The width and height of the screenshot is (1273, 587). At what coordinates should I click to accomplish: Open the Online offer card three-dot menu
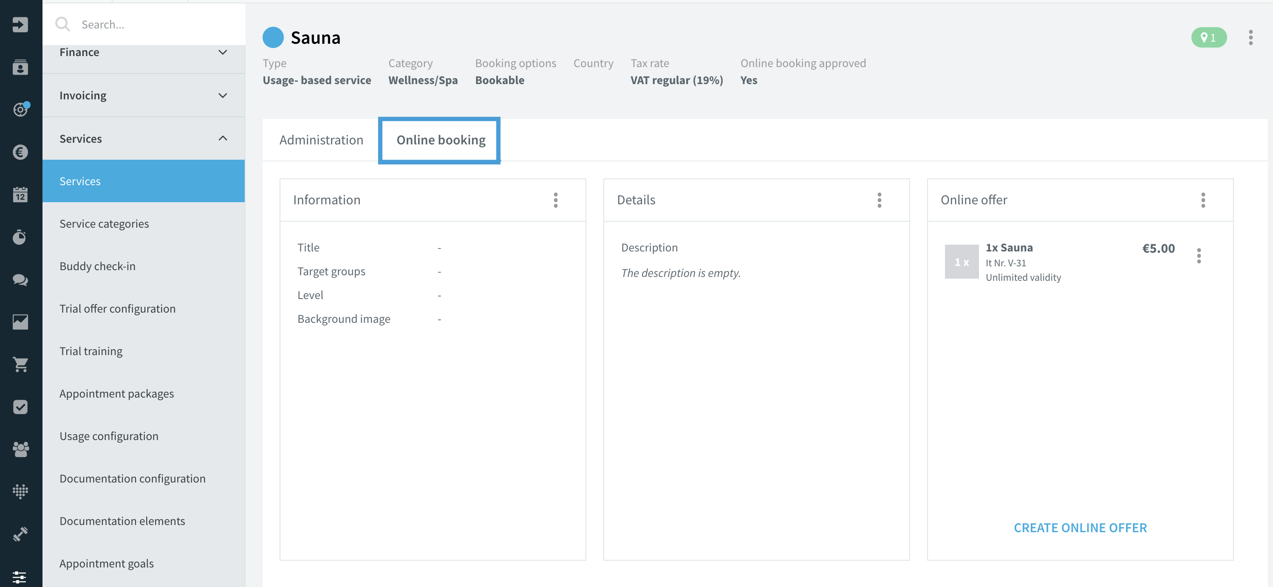coord(1203,200)
